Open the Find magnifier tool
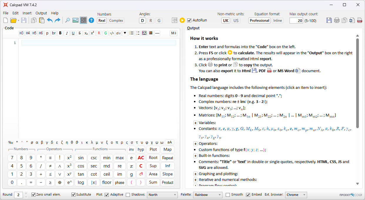The width and height of the screenshot is (365, 200). point(68,20)
